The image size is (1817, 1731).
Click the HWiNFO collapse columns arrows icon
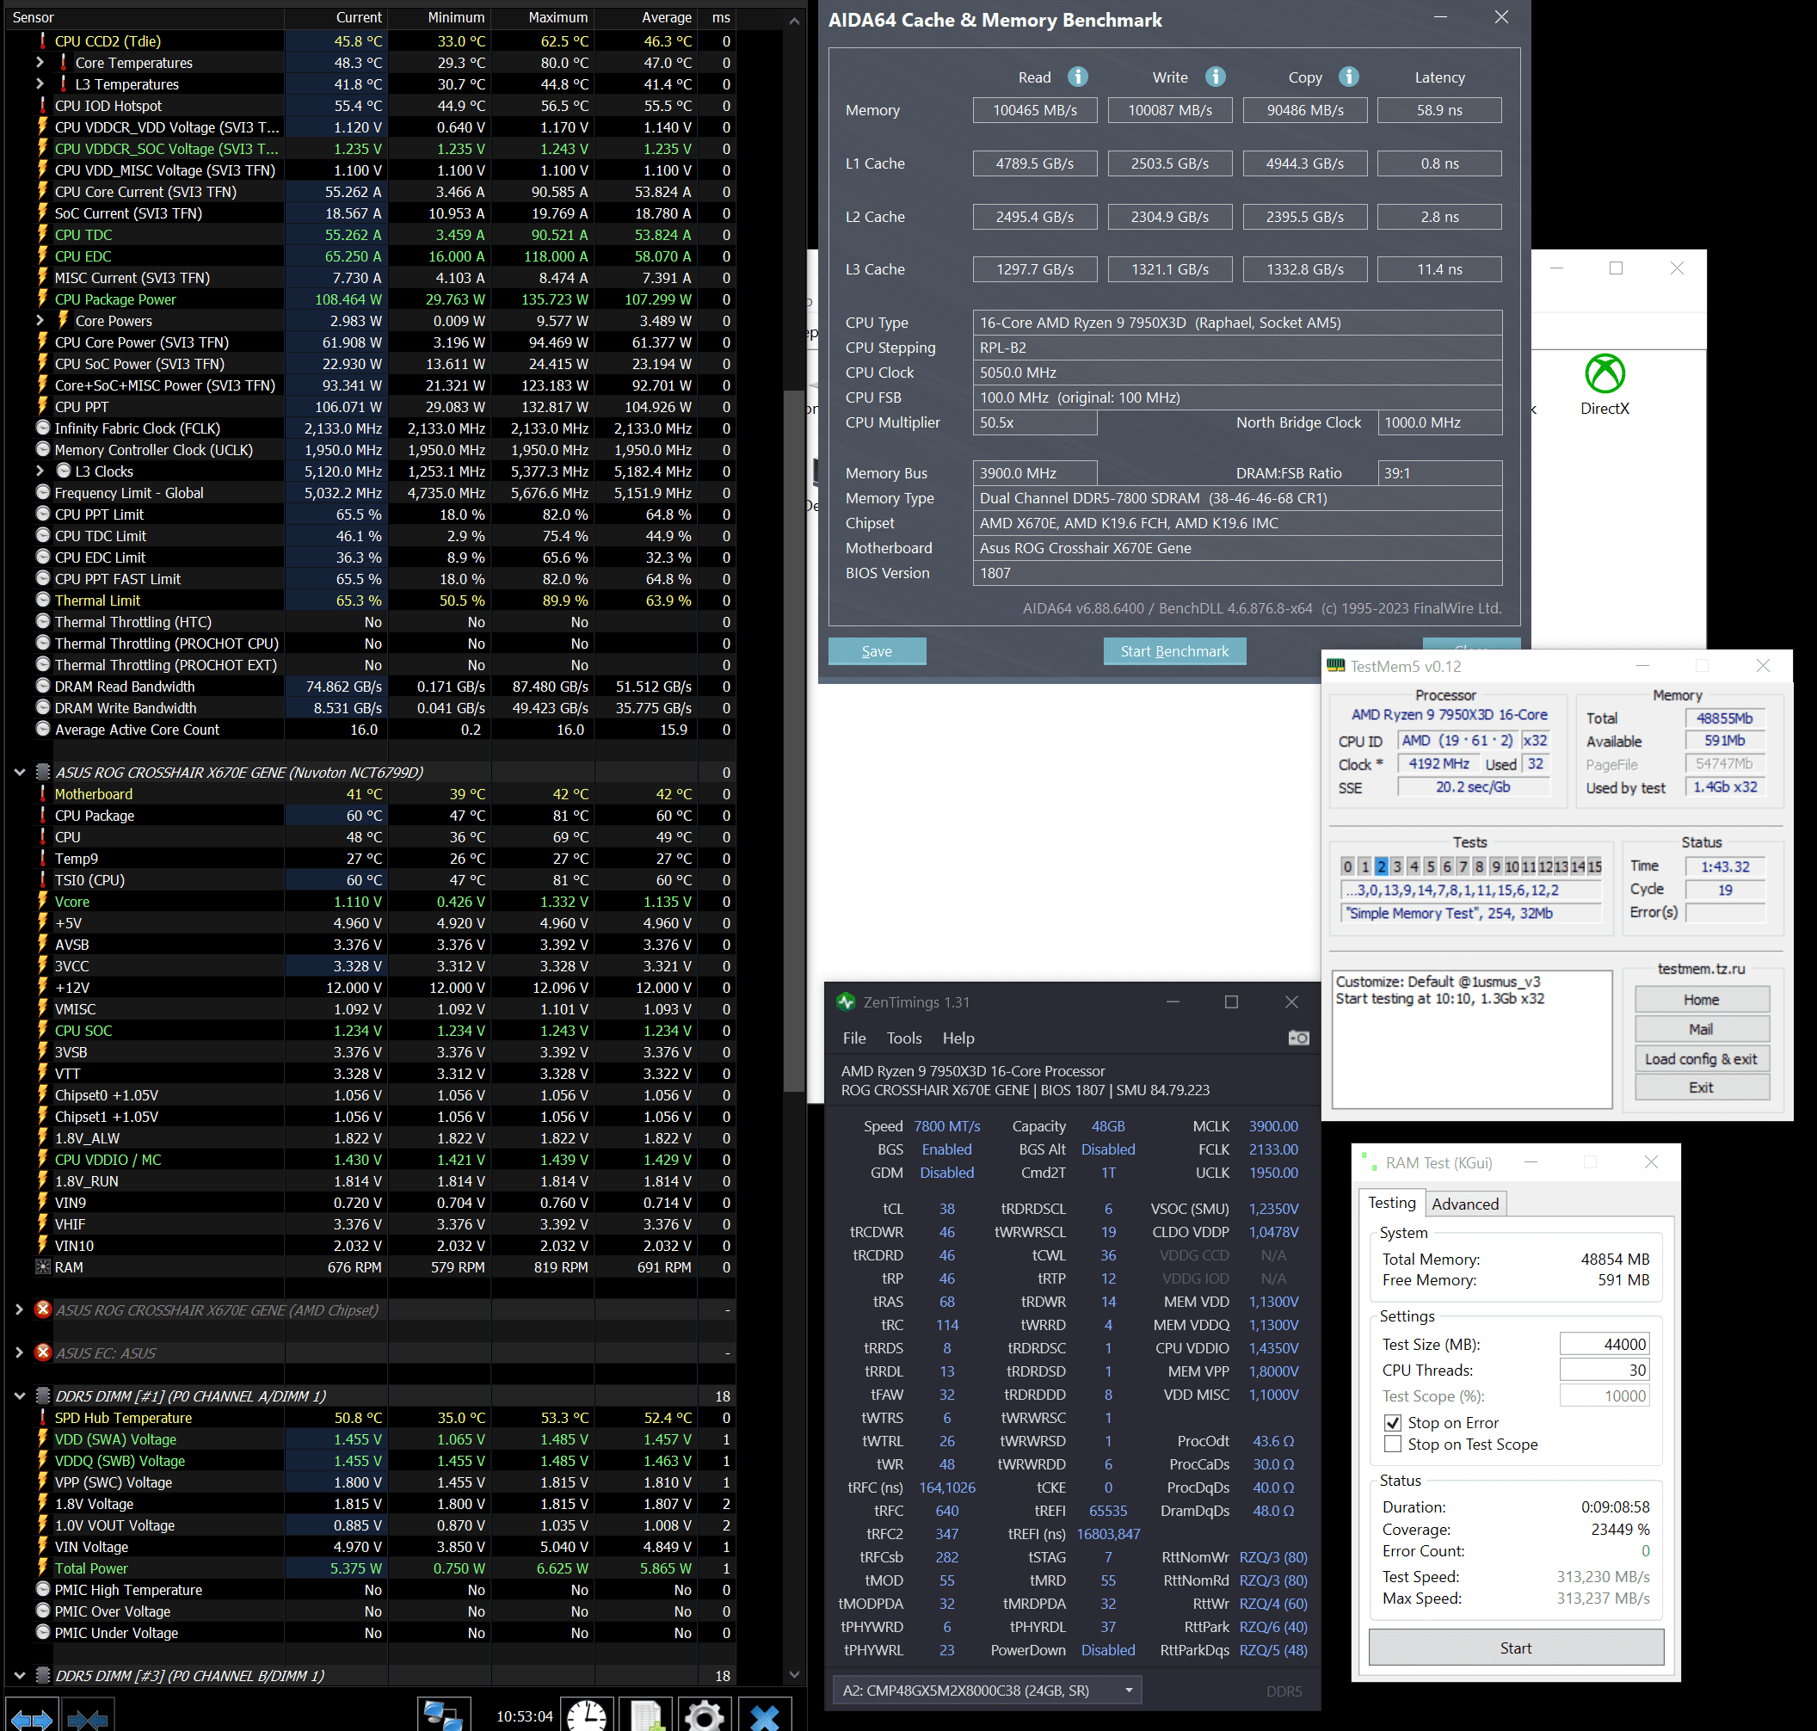coord(89,1718)
